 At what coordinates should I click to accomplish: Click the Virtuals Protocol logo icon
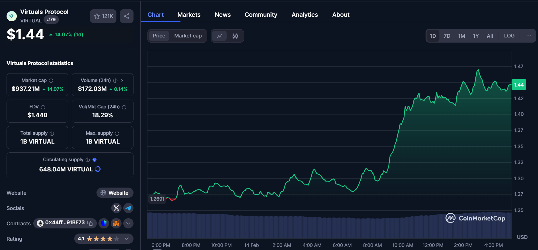coord(12,16)
